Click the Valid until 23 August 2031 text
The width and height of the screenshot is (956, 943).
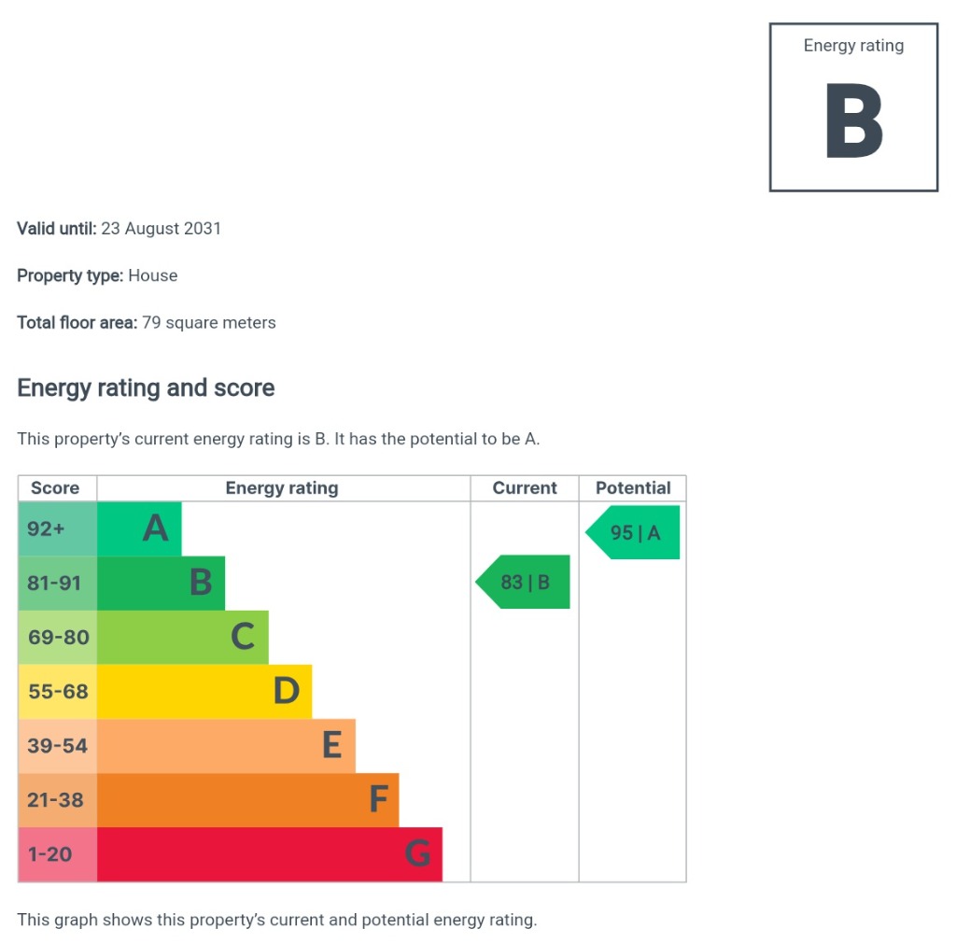[x=119, y=229]
